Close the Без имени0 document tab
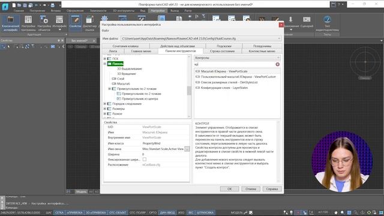 tap(94, 41)
